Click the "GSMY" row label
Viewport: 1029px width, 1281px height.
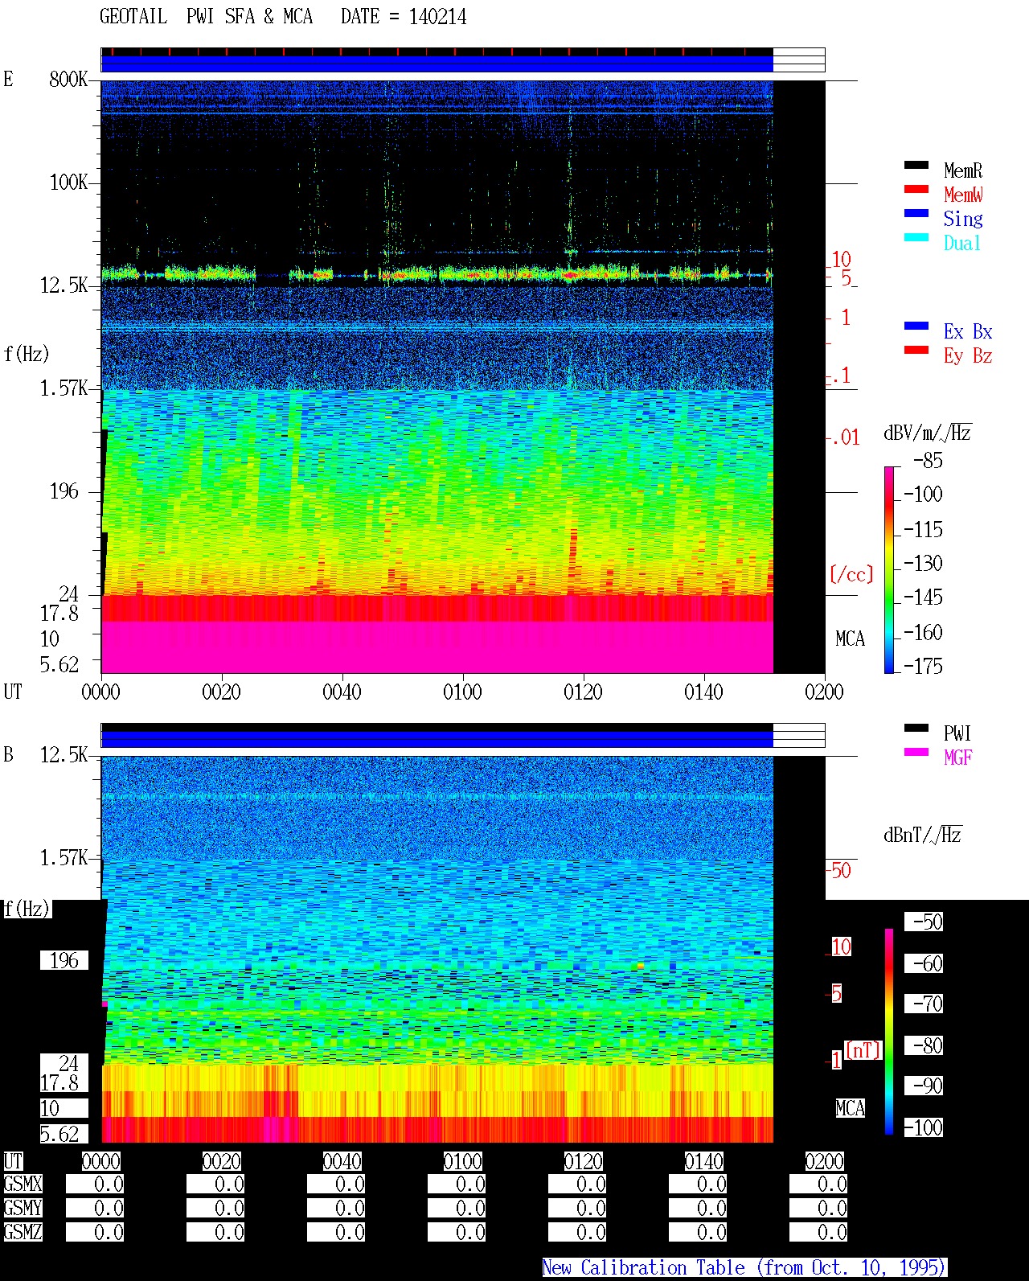pyautogui.click(x=23, y=1208)
